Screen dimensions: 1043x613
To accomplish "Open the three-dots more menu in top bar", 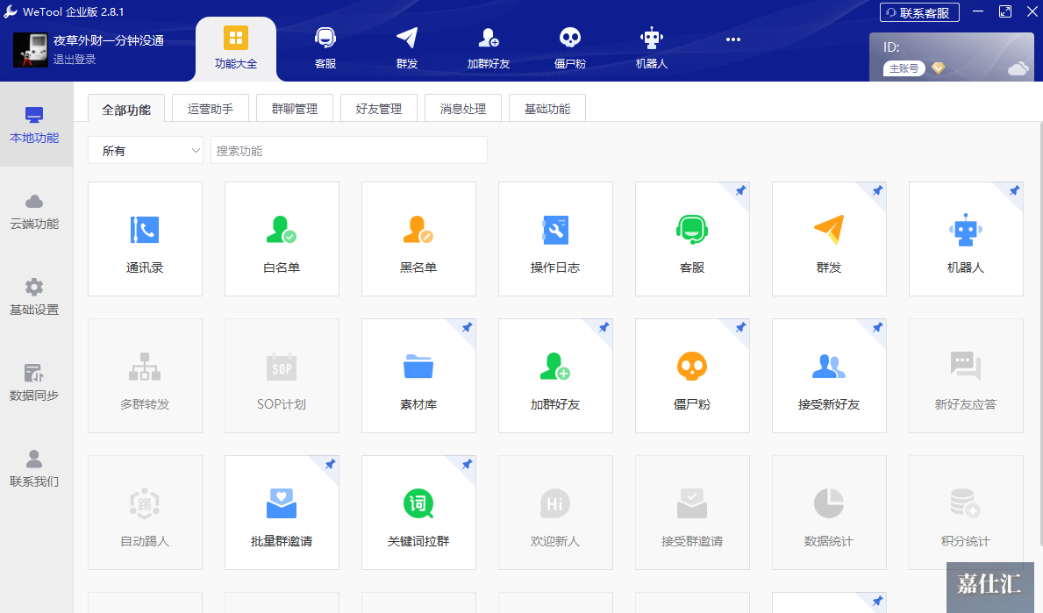I will 733,39.
